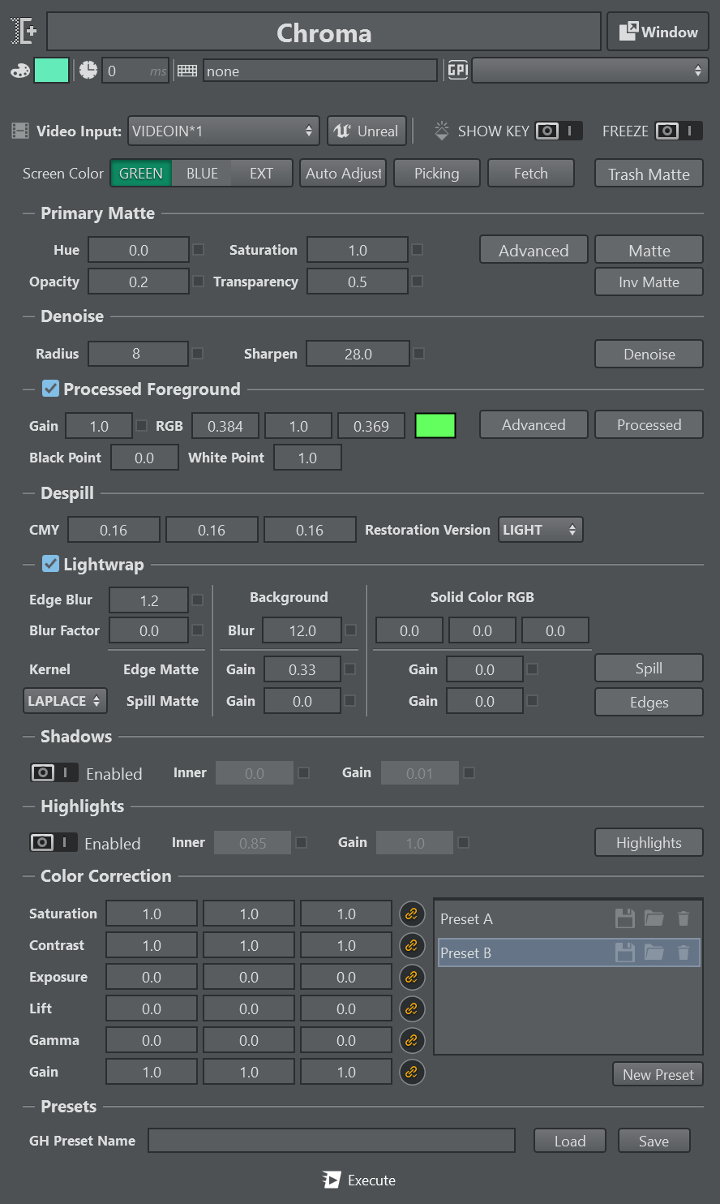The image size is (720, 1204).
Task: Click the add-panel icon left of the Chroma title
Action: [24, 32]
